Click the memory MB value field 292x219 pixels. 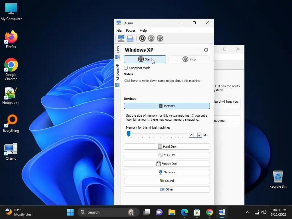click(193, 135)
